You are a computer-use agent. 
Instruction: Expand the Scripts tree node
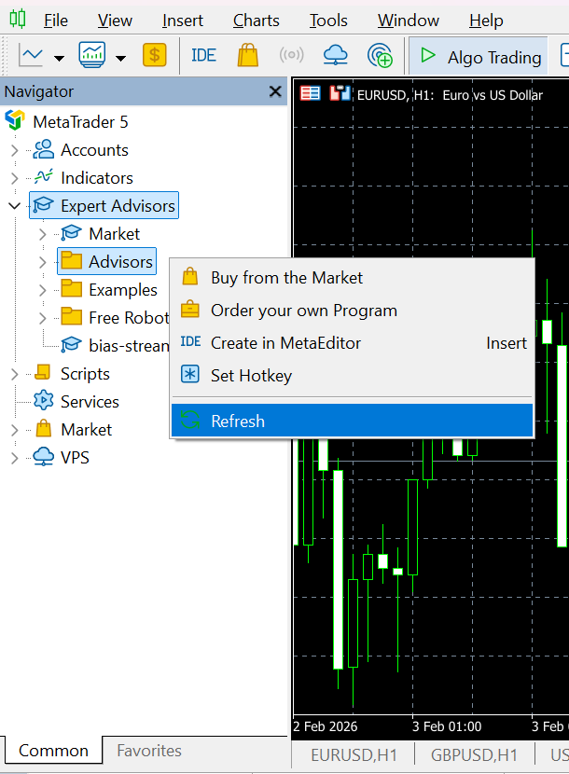(x=14, y=374)
